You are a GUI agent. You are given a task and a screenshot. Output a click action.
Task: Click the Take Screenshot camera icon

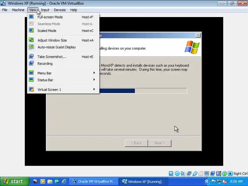31,56
